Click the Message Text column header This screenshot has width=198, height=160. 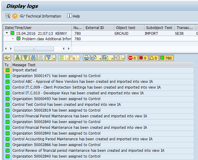24,65
